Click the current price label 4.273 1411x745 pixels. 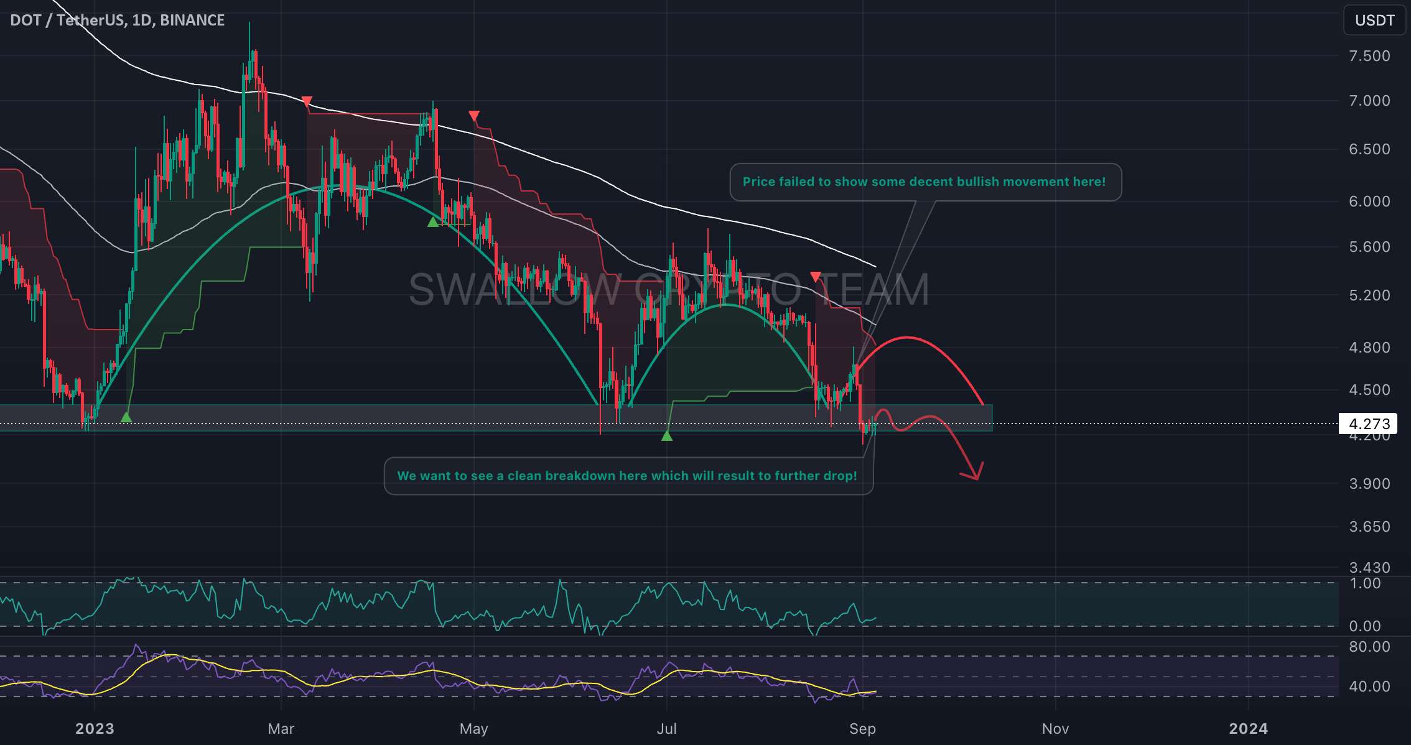point(1369,423)
